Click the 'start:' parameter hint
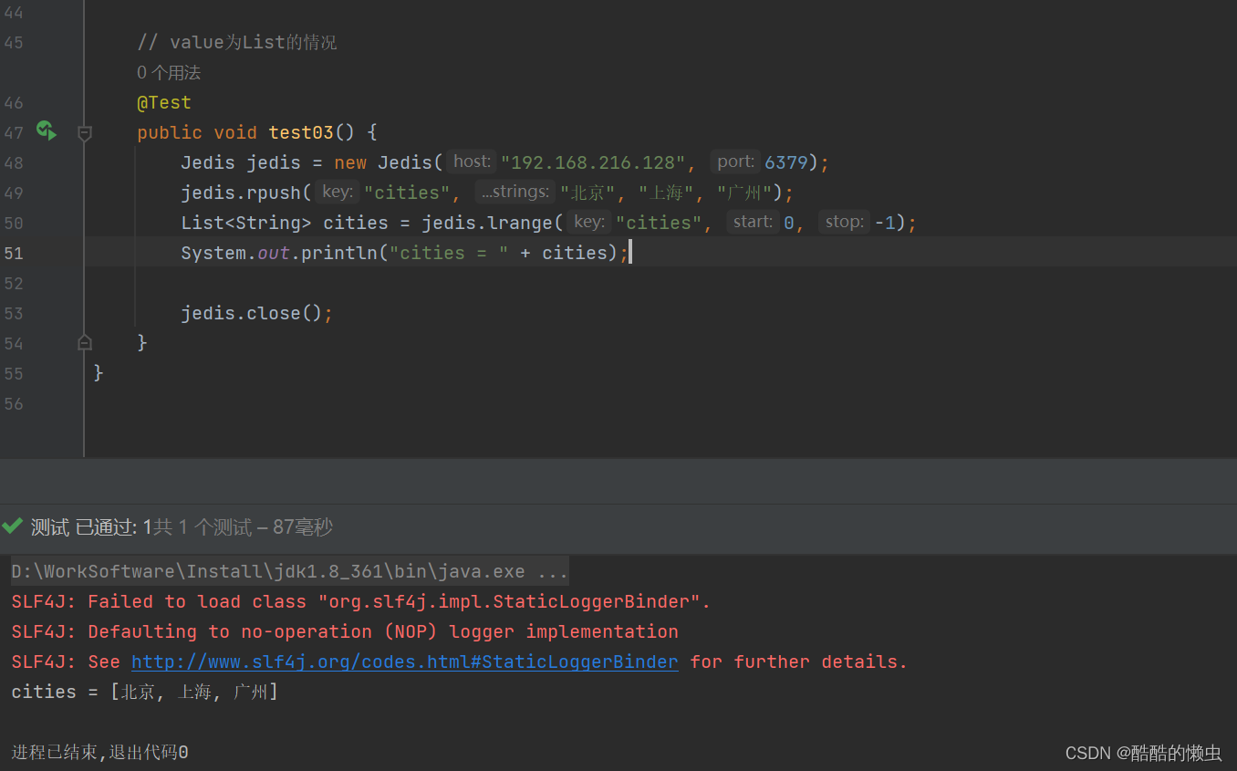The image size is (1237, 771). (x=754, y=222)
